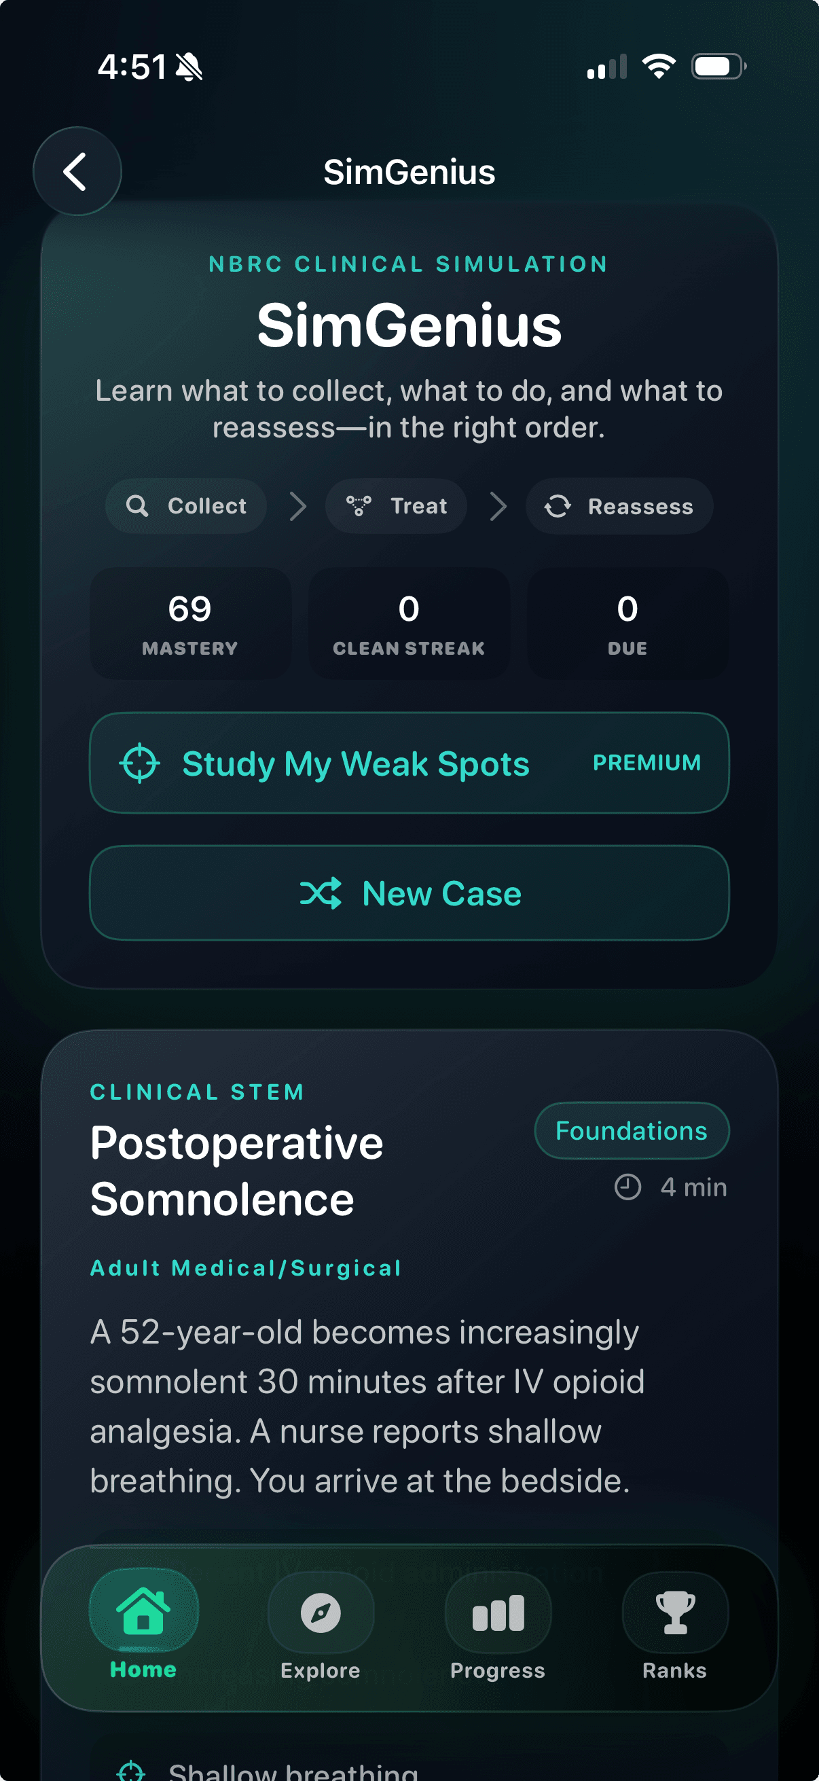Tap the silent mode bell icon in status bar
Screen dimensions: 819x1781
[x=189, y=67]
